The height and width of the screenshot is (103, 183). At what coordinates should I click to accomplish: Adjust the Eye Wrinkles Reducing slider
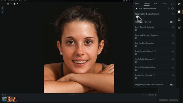(x=154, y=46)
